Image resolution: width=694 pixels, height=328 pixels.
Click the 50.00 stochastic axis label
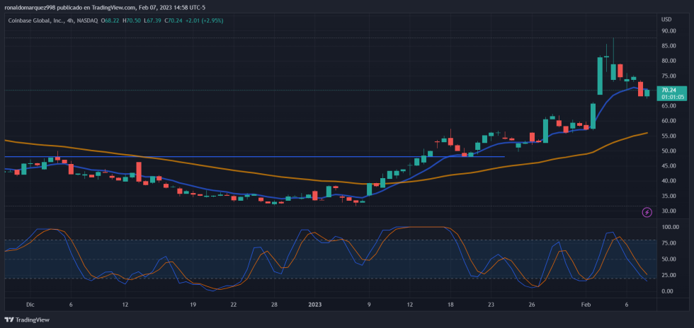(669, 259)
